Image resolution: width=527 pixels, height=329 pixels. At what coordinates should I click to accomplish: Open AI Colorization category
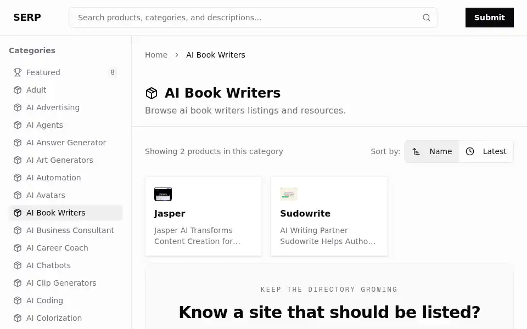tap(66, 318)
